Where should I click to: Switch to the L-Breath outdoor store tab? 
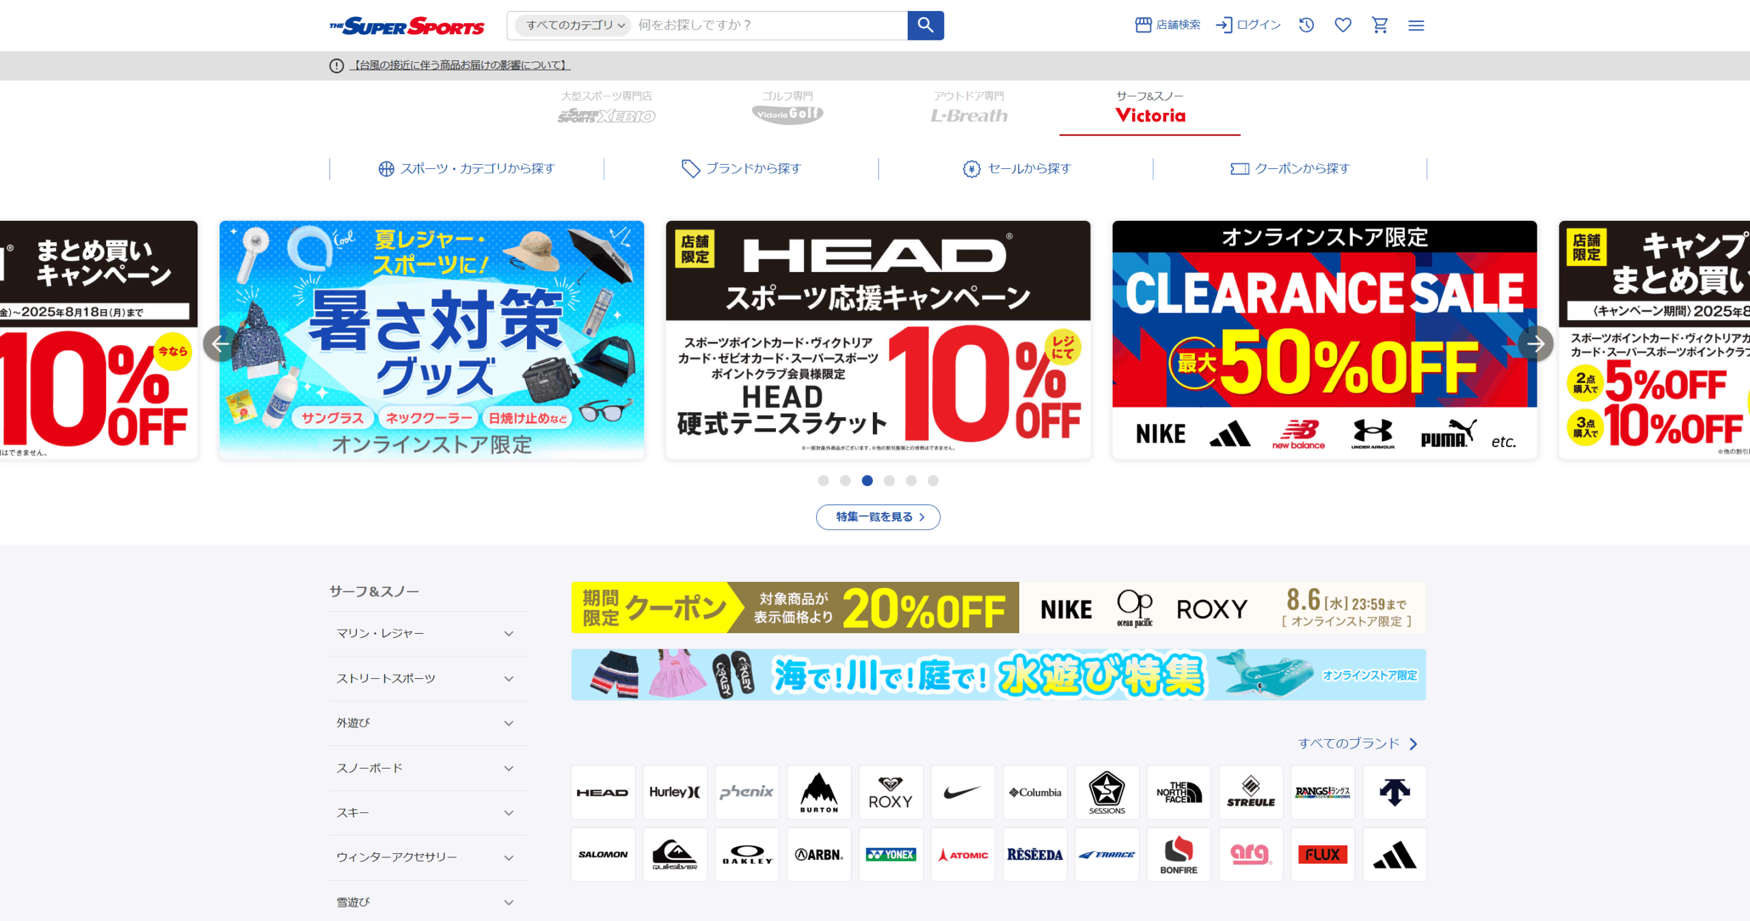[969, 108]
